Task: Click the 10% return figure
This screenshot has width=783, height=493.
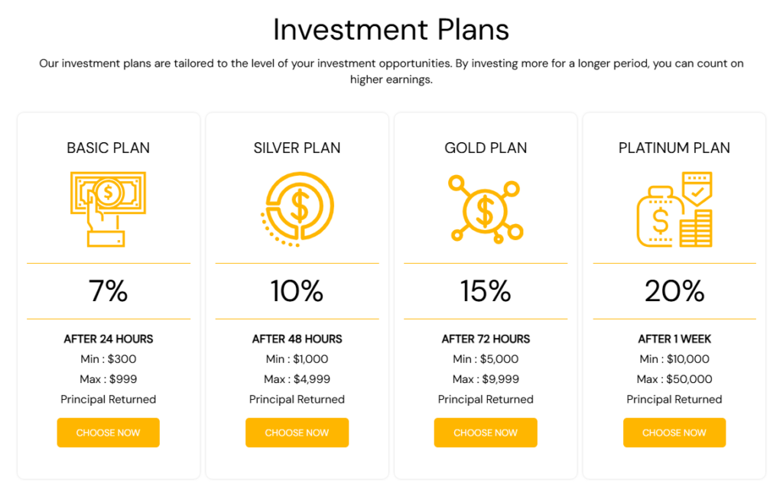Action: (x=297, y=291)
